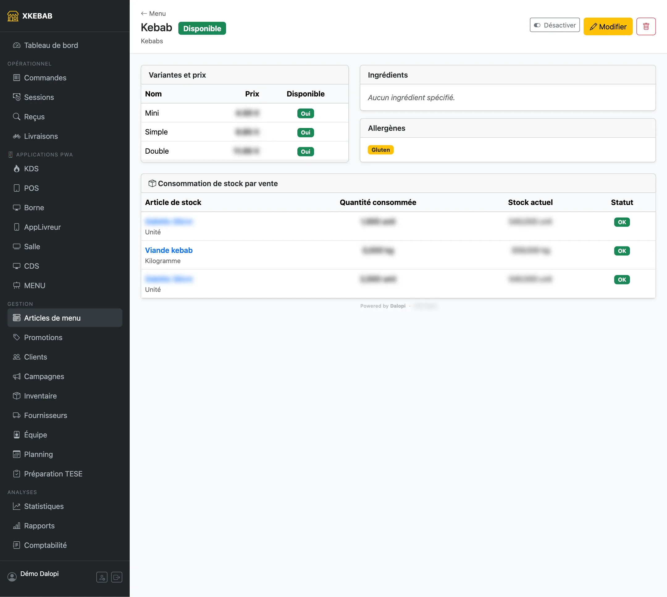Open the Viande kebab stock link
Image resolution: width=667 pixels, height=597 pixels.
coord(169,250)
